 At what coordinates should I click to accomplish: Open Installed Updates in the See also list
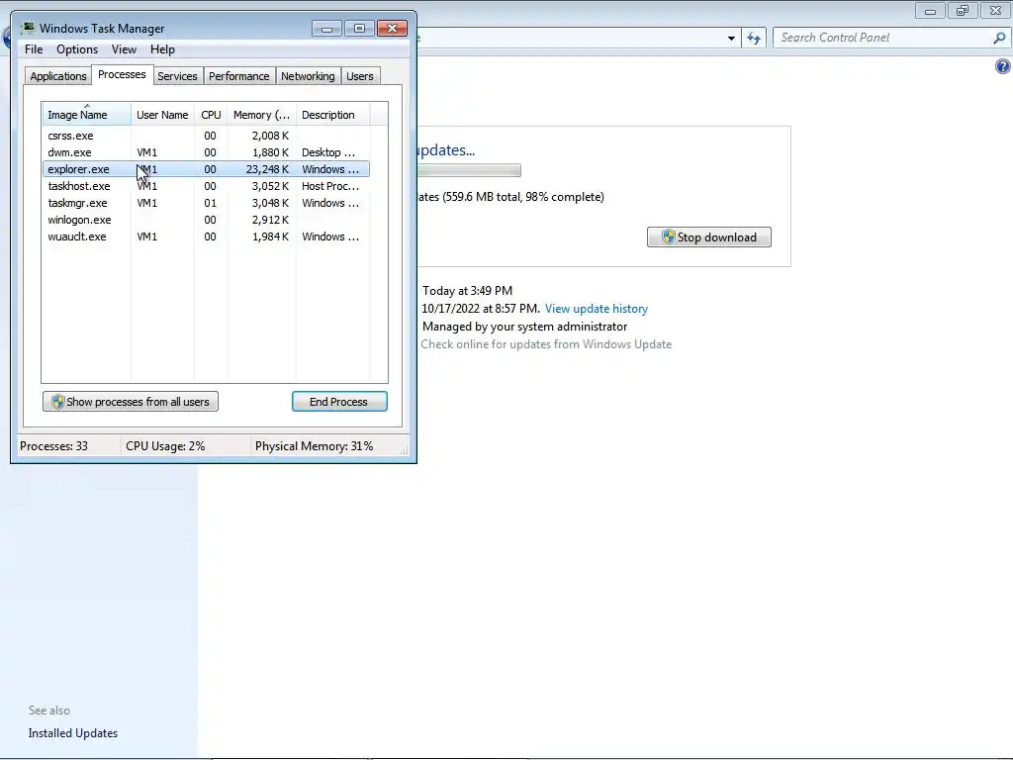click(73, 733)
